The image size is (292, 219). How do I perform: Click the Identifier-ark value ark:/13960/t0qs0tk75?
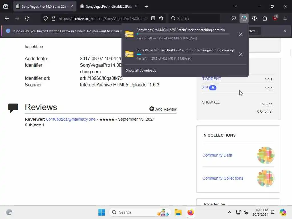[x=101, y=78]
